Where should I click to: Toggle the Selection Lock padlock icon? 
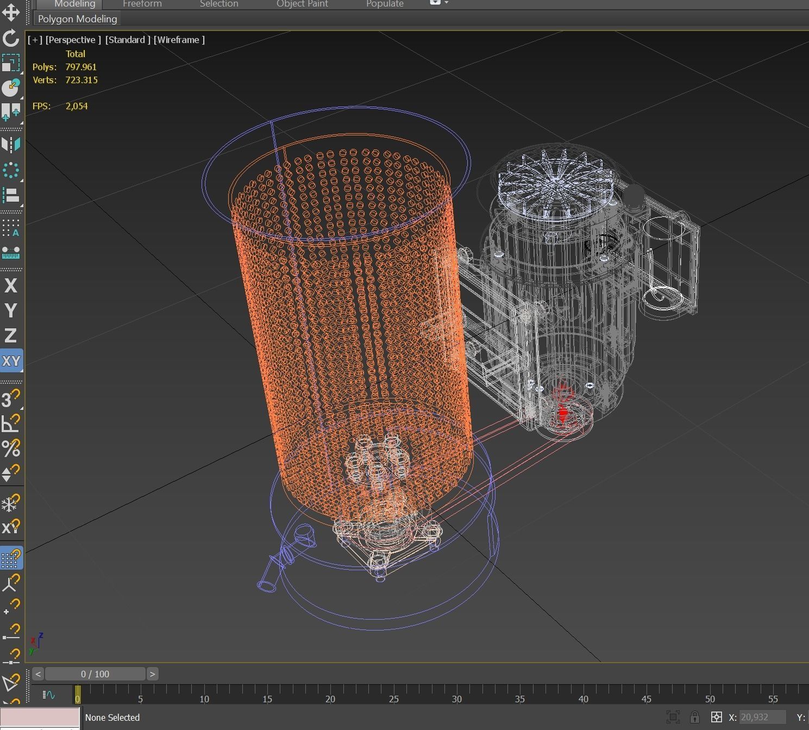[x=694, y=717]
